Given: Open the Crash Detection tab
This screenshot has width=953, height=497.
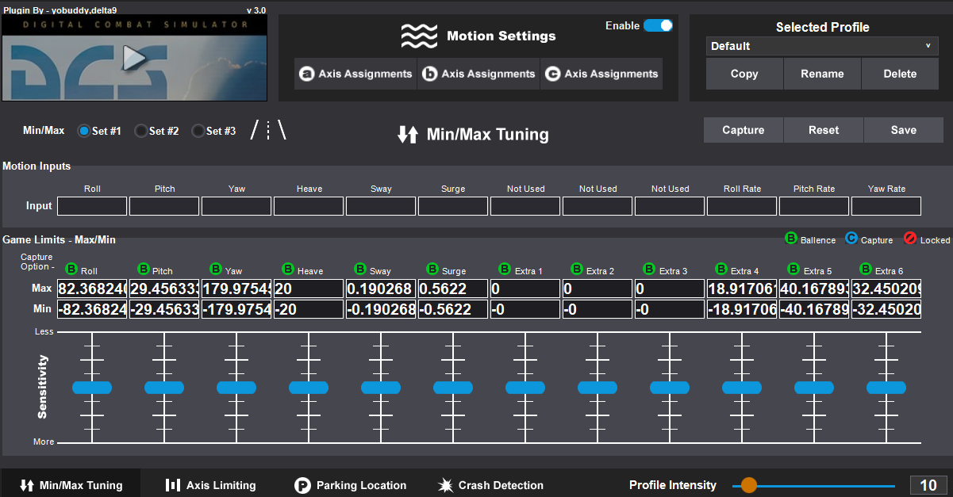Looking at the screenshot, I should (x=490, y=485).
